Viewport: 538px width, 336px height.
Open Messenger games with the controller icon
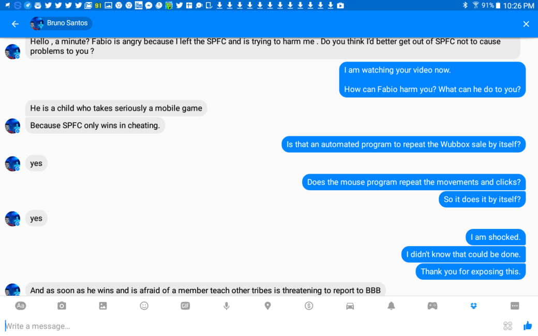point(432,306)
